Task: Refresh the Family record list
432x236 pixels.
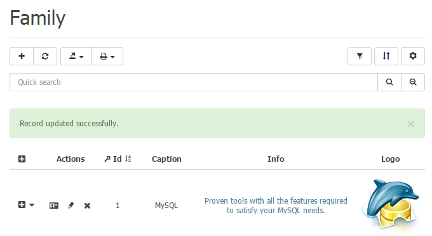Action: 45,56
